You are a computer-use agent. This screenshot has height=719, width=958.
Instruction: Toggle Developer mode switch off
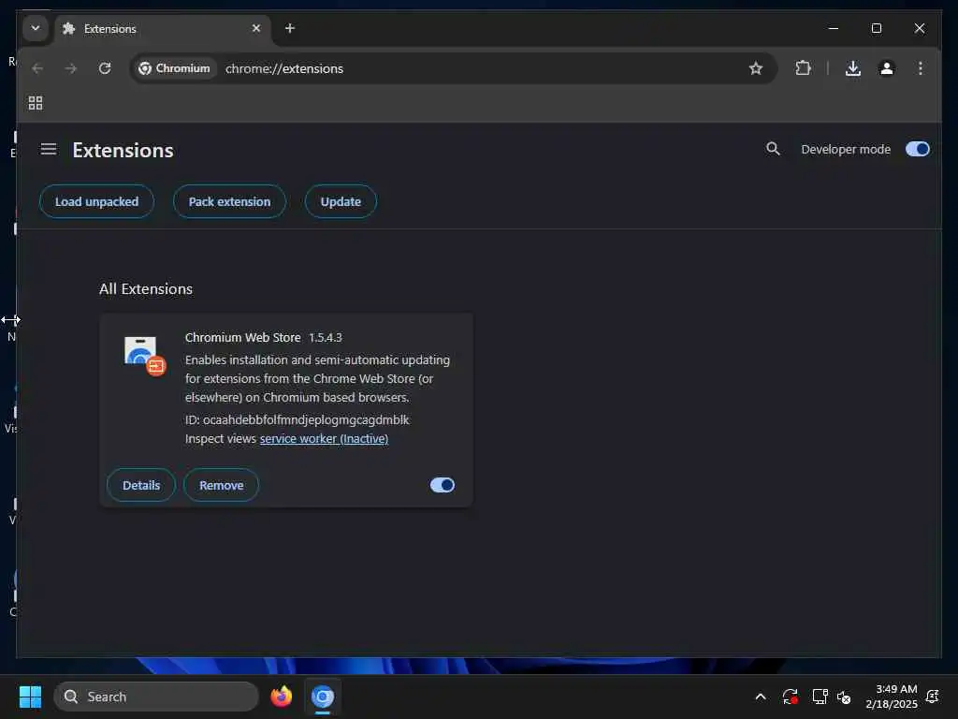tap(917, 149)
